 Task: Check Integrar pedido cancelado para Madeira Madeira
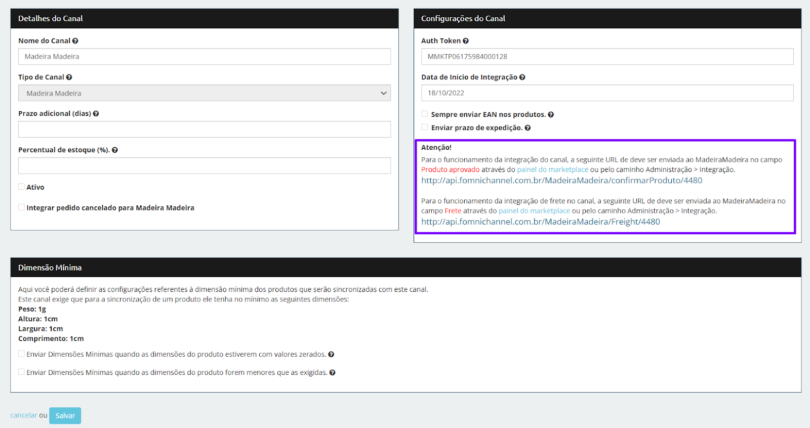[x=21, y=207]
